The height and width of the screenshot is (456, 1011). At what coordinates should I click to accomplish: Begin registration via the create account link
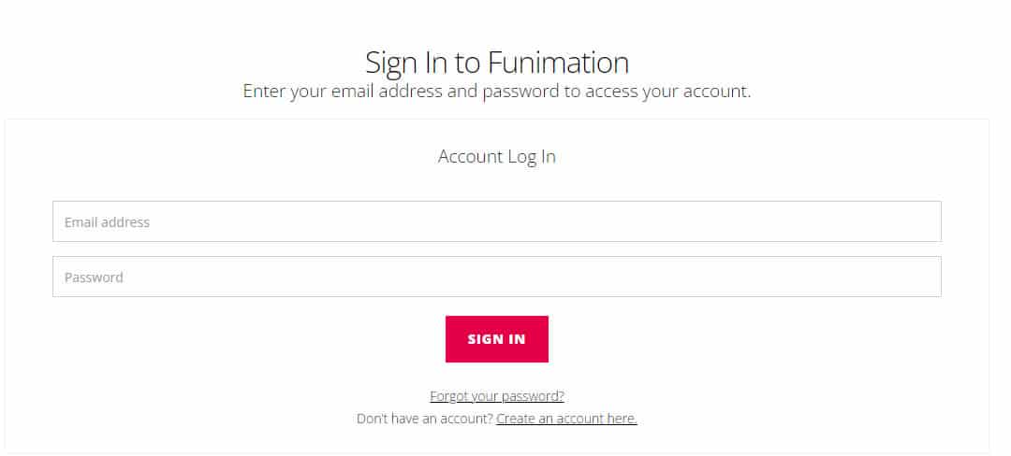pos(566,419)
